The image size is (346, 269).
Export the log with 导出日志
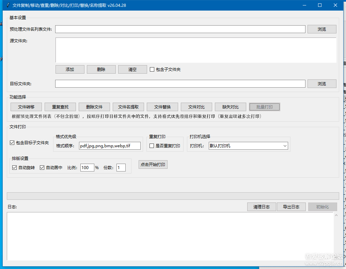291,207
